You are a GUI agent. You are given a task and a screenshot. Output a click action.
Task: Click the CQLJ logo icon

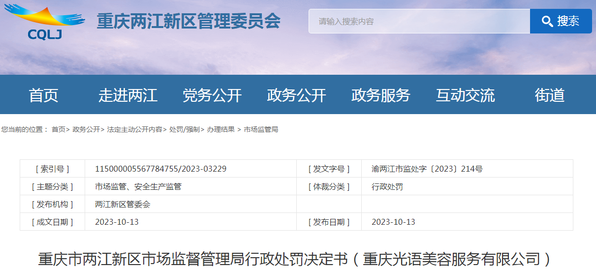(44, 22)
